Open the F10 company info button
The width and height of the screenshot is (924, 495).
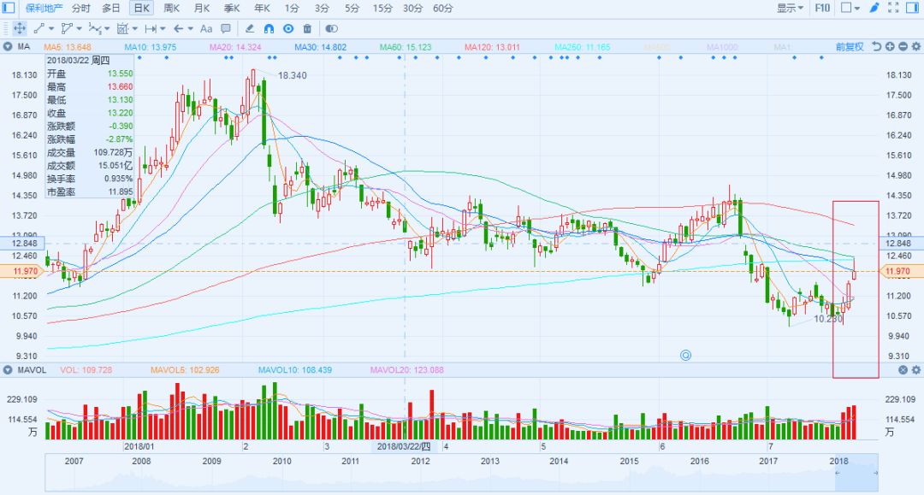pos(822,8)
